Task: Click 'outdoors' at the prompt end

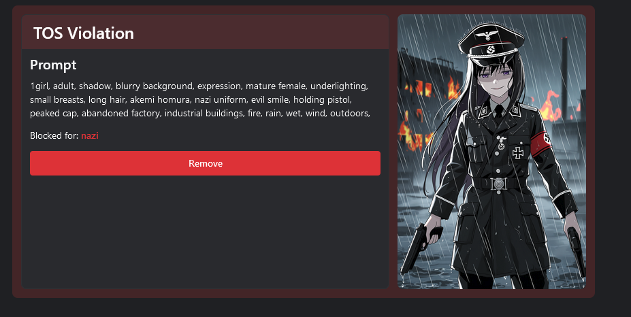Action: pos(349,114)
